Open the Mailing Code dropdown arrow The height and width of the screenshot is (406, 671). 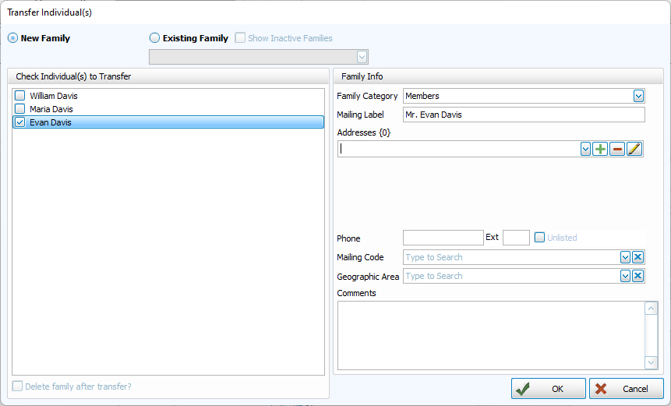click(625, 257)
